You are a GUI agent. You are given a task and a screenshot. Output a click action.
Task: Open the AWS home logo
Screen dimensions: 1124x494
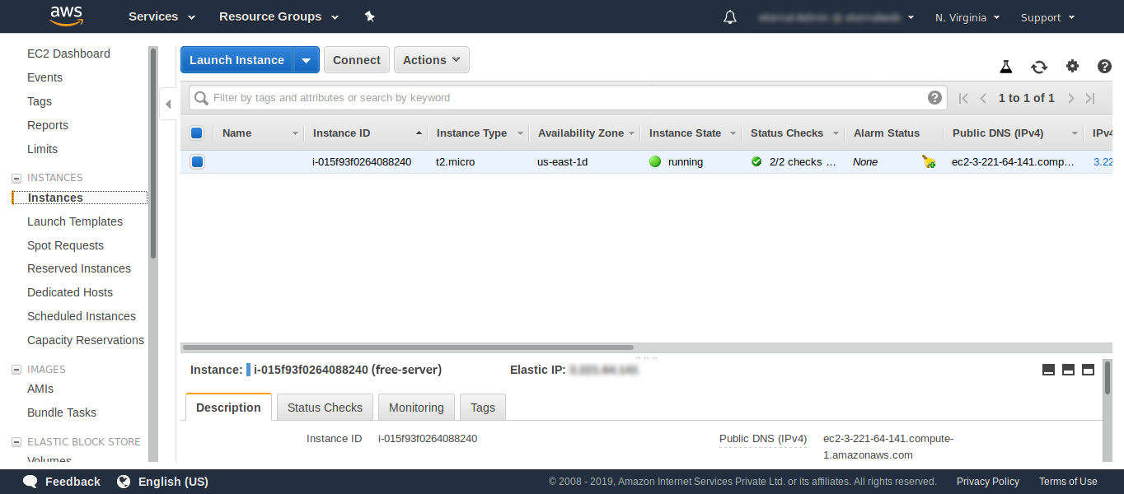[66, 16]
